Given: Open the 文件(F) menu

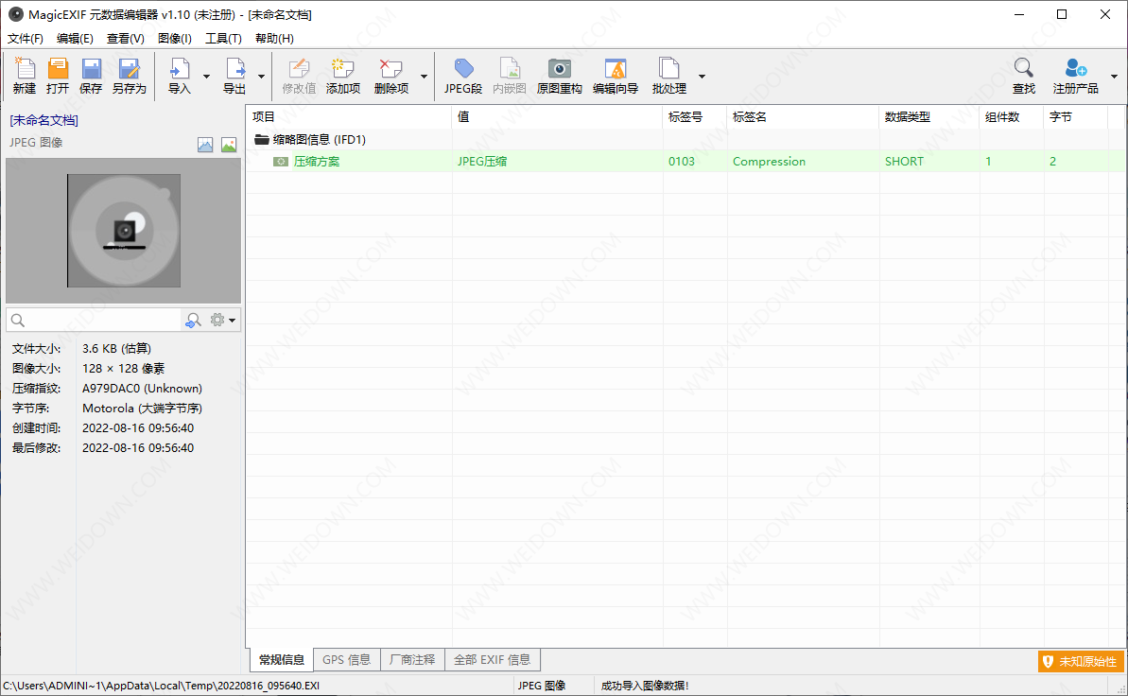Looking at the screenshot, I should 26,38.
